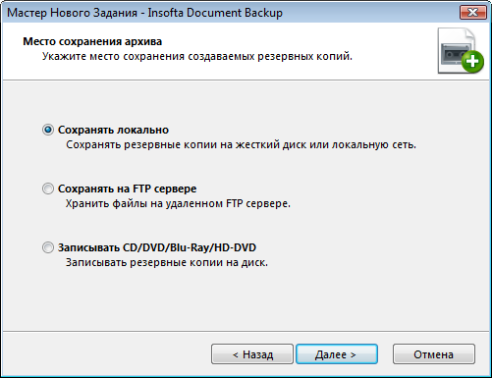The height and width of the screenshot is (378, 492).
Task: Click the green plus badge on wizard icon
Action: pyautogui.click(x=472, y=61)
